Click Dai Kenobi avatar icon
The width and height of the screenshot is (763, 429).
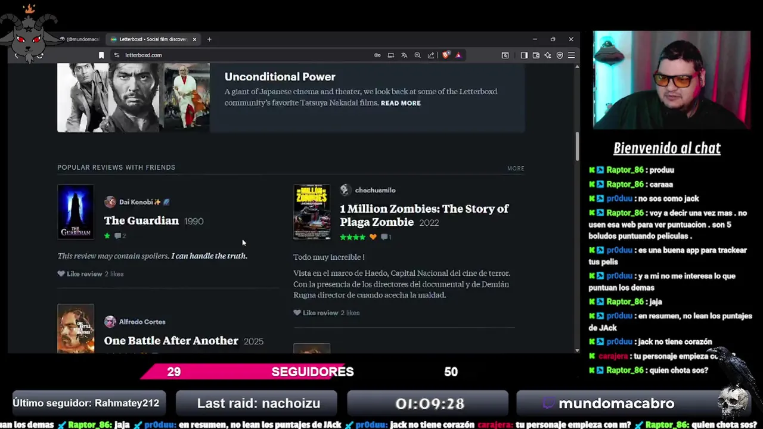[110, 202]
